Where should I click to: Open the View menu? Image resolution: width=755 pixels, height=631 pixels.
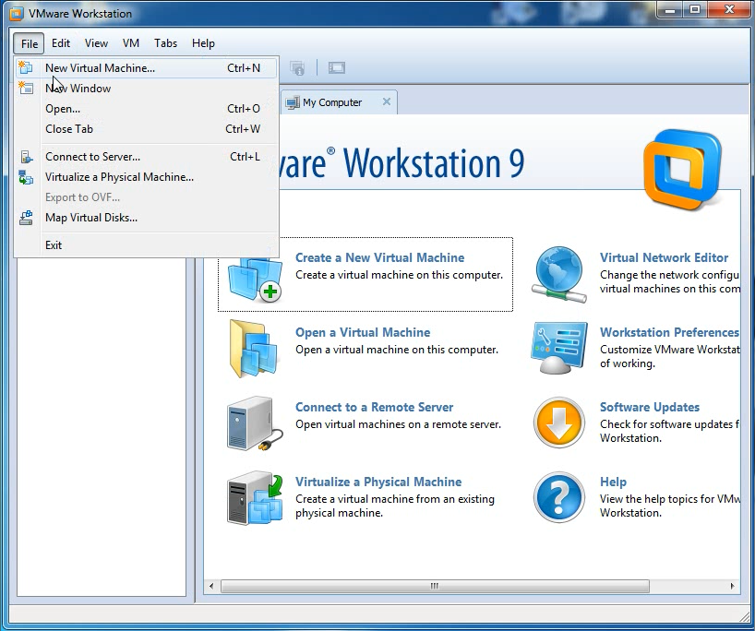(96, 43)
